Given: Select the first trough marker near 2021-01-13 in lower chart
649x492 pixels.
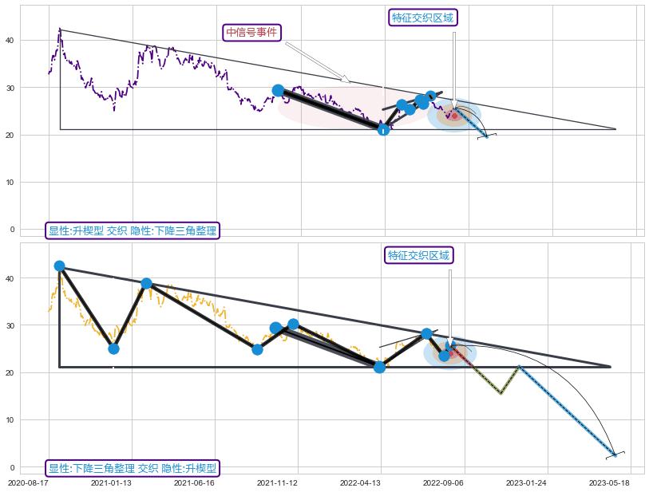Looking at the screenshot, I should pyautogui.click(x=113, y=348).
